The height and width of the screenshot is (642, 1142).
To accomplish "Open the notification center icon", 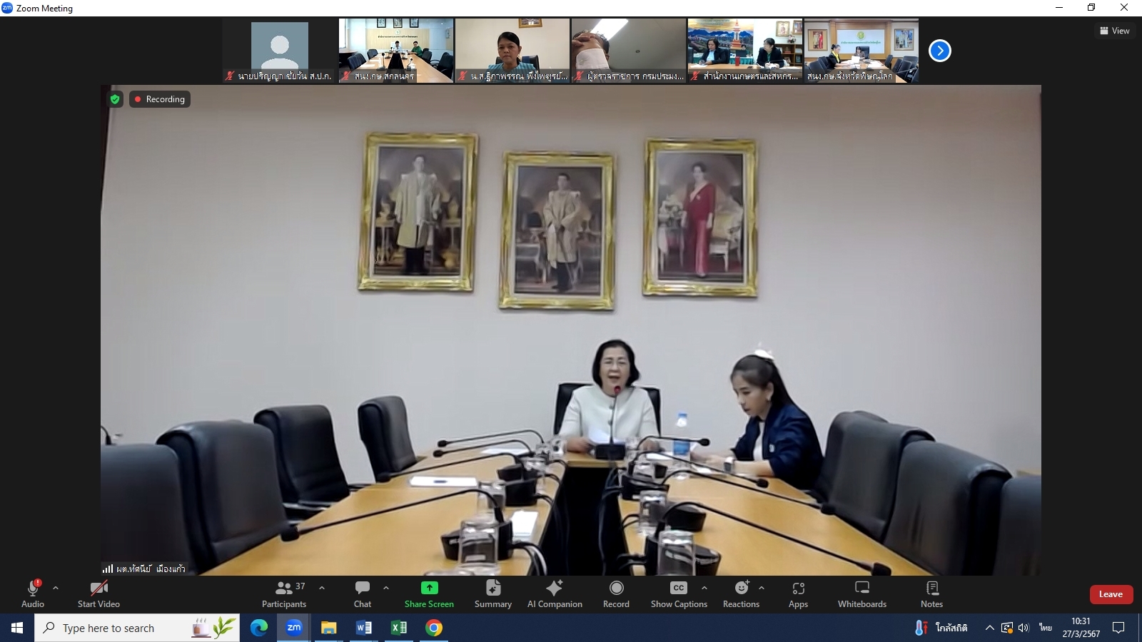I will pos(1118,628).
